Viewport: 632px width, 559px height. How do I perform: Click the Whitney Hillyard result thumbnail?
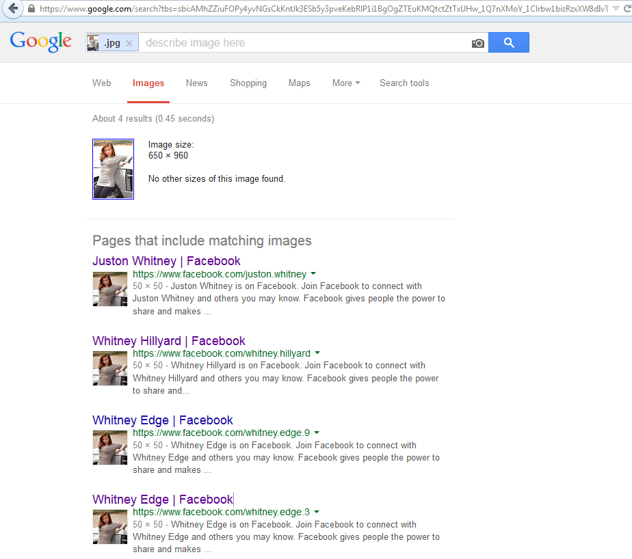tap(110, 368)
